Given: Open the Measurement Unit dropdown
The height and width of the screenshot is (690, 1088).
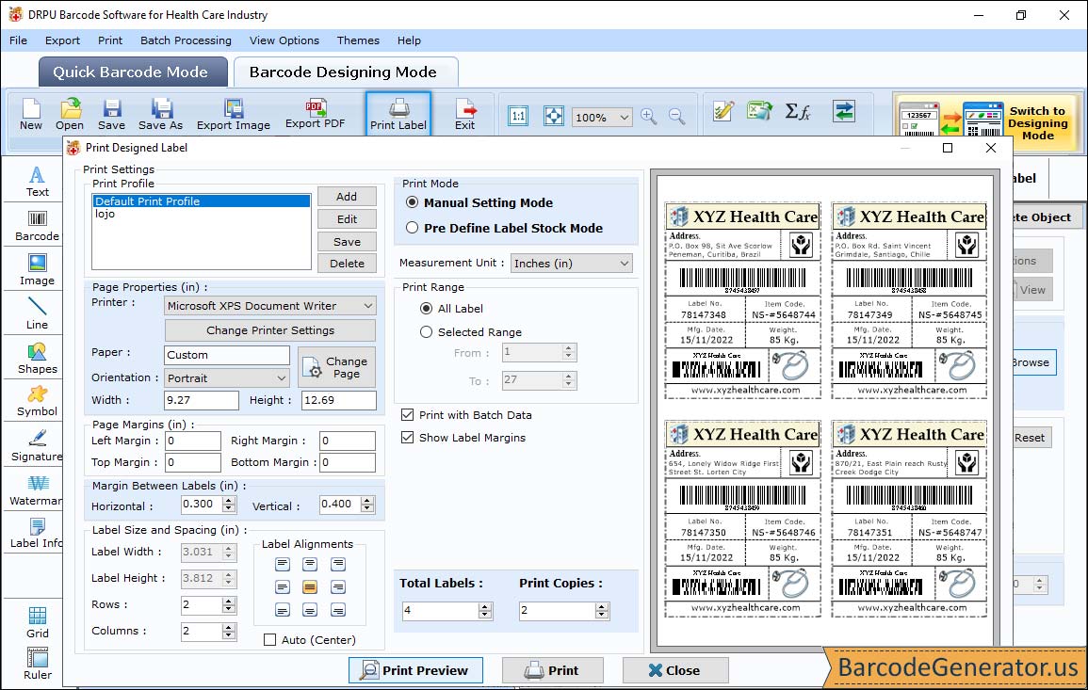Looking at the screenshot, I should pos(572,264).
